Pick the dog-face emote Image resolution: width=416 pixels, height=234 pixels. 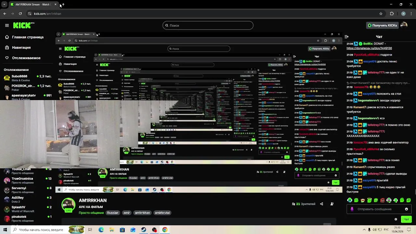click(363, 200)
